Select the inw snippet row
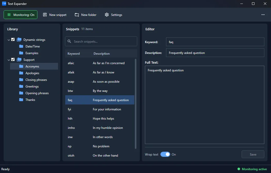This screenshot has width=271, height=173. click(100, 137)
